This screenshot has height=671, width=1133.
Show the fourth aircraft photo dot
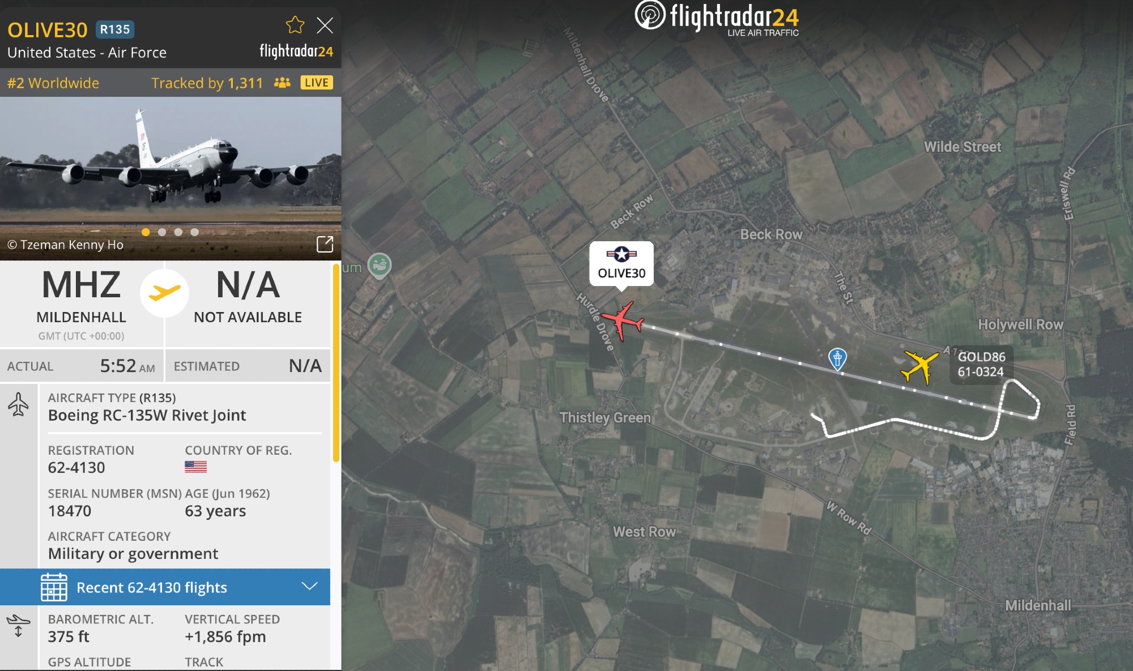(195, 232)
